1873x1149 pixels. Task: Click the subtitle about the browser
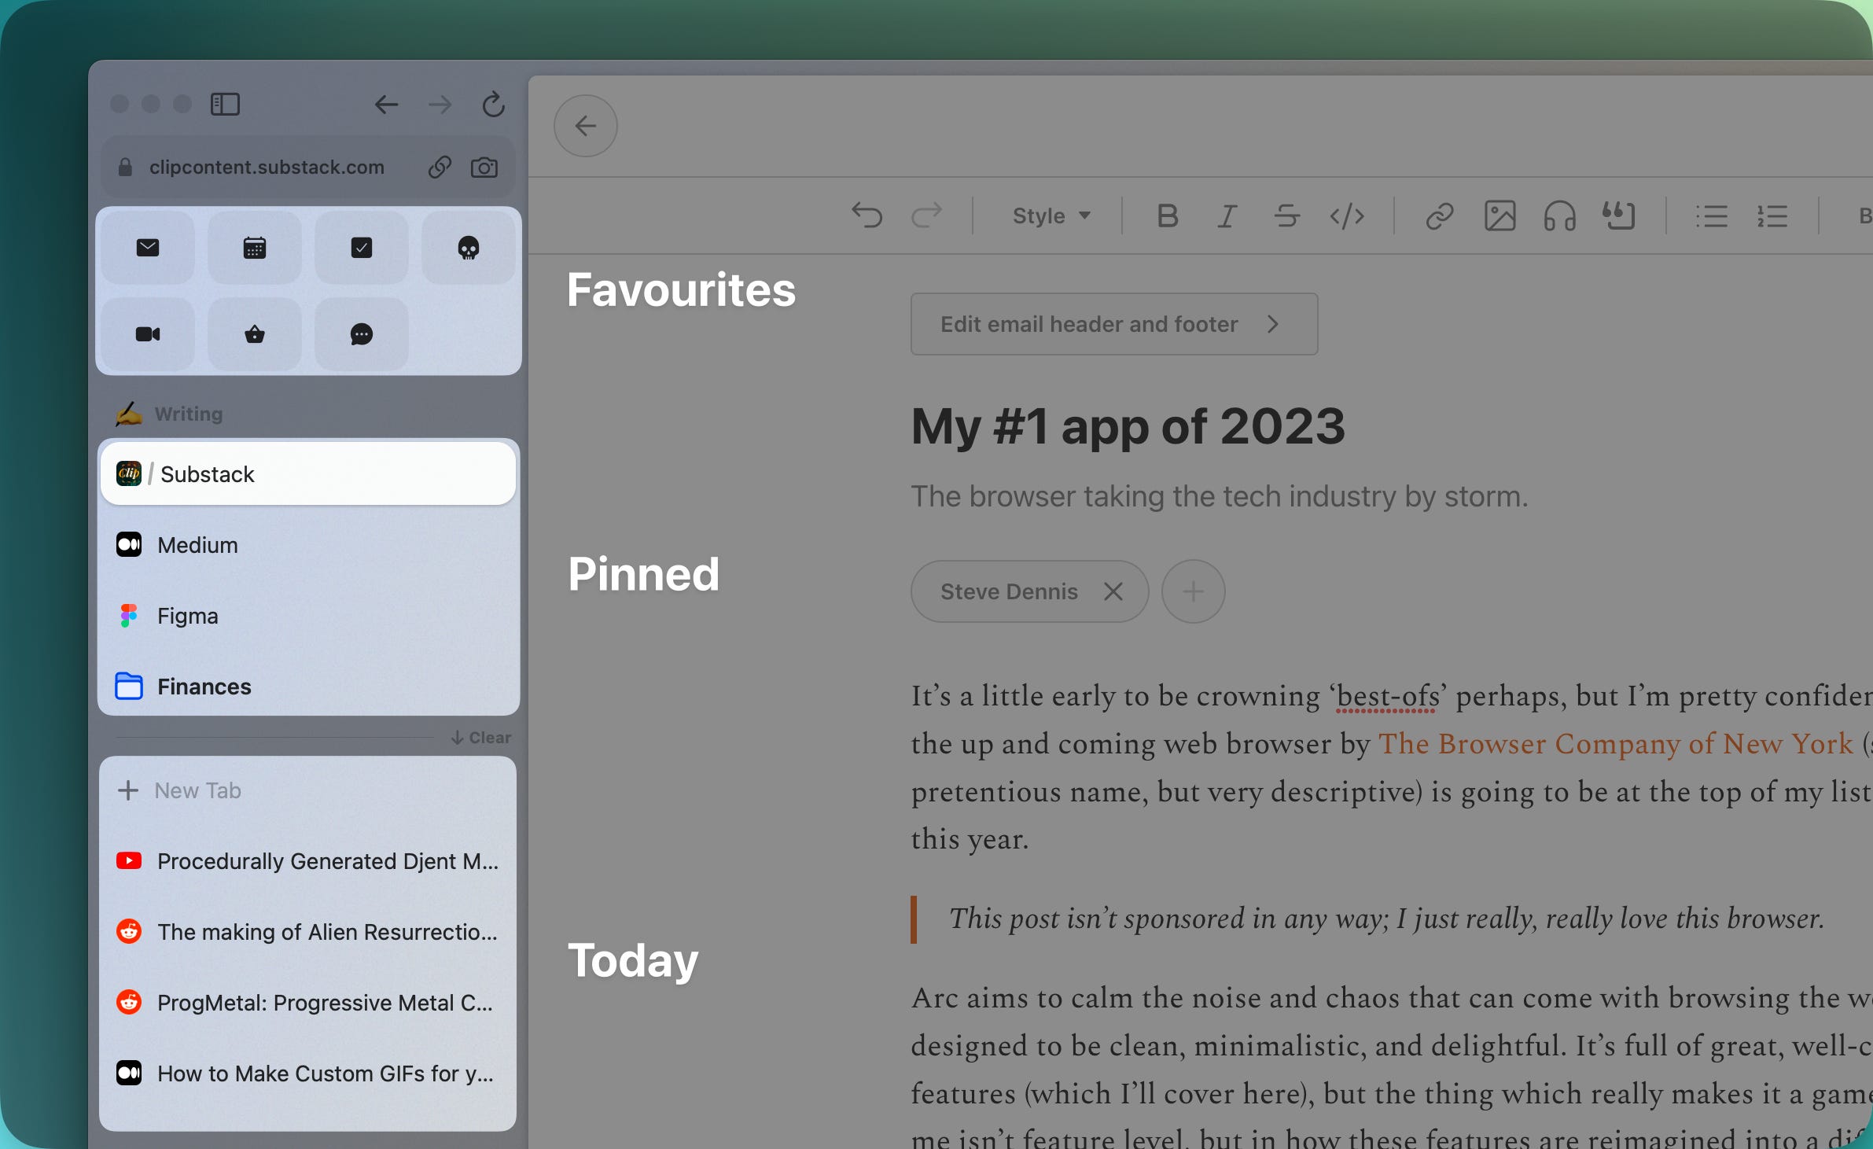(x=1219, y=497)
